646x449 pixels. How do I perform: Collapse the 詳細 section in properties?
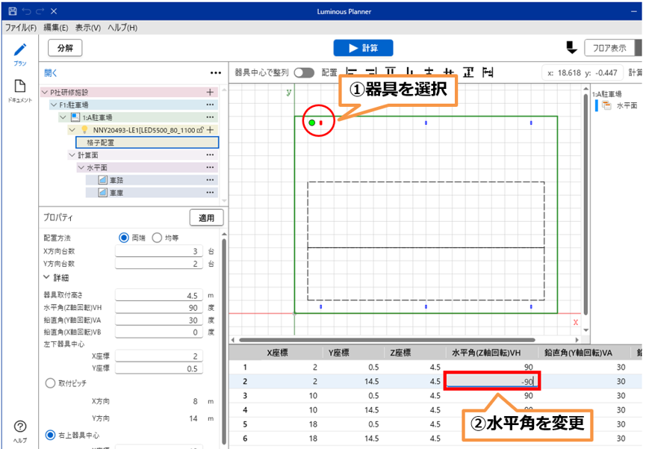47,277
